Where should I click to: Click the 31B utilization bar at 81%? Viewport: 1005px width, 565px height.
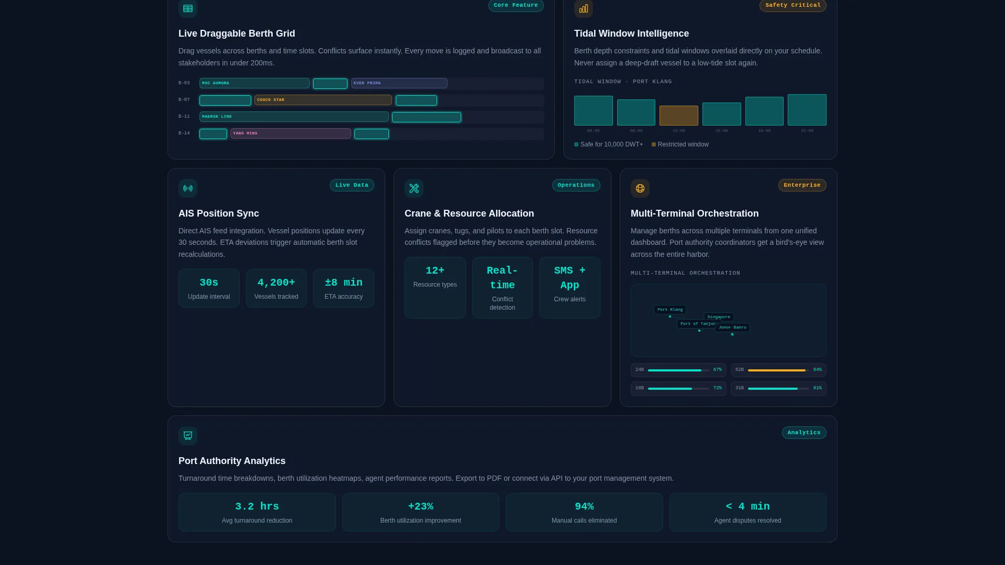pos(778,389)
